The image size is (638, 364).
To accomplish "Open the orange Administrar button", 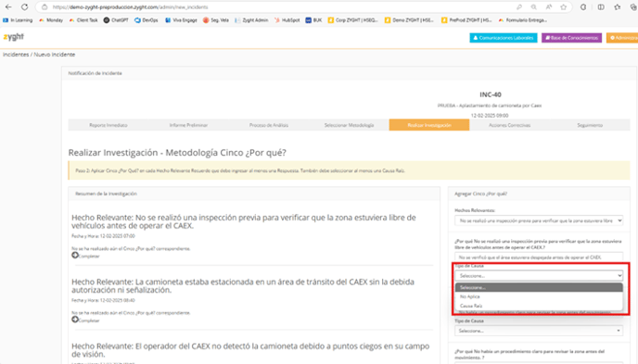I will (x=622, y=38).
